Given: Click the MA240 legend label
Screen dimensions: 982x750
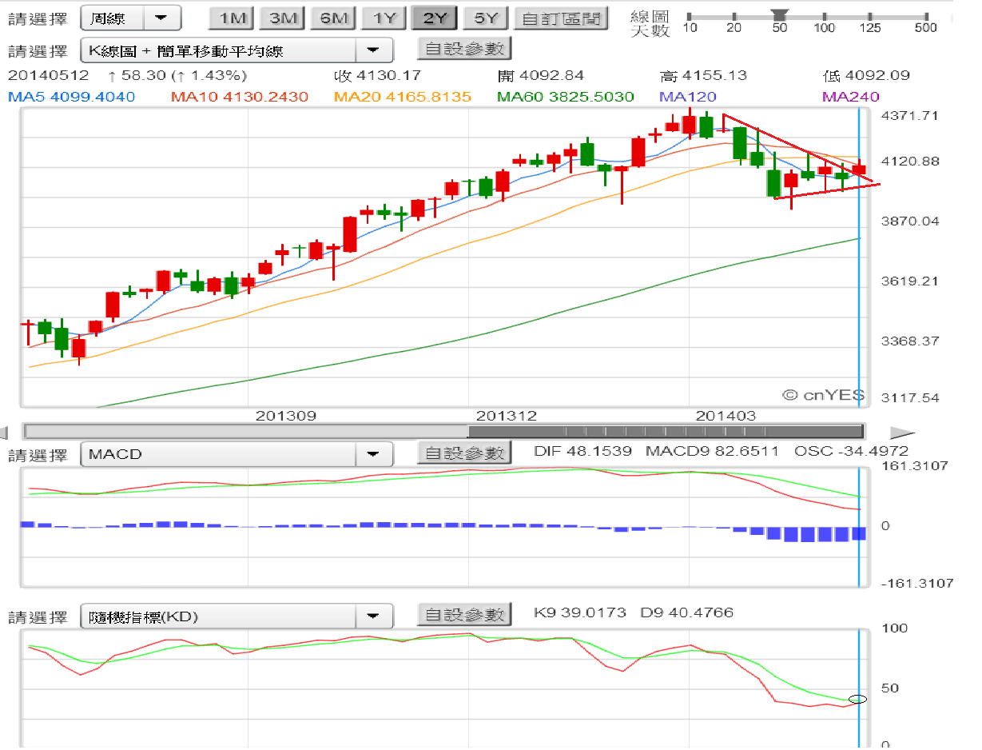Looking at the screenshot, I should tap(851, 97).
